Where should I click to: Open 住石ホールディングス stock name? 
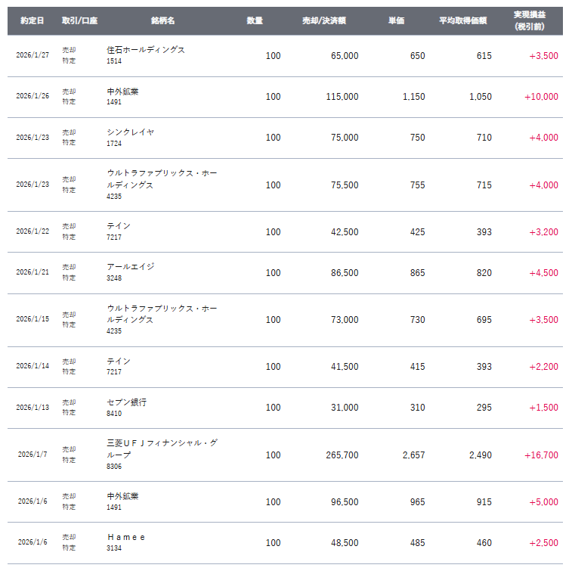[146, 49]
